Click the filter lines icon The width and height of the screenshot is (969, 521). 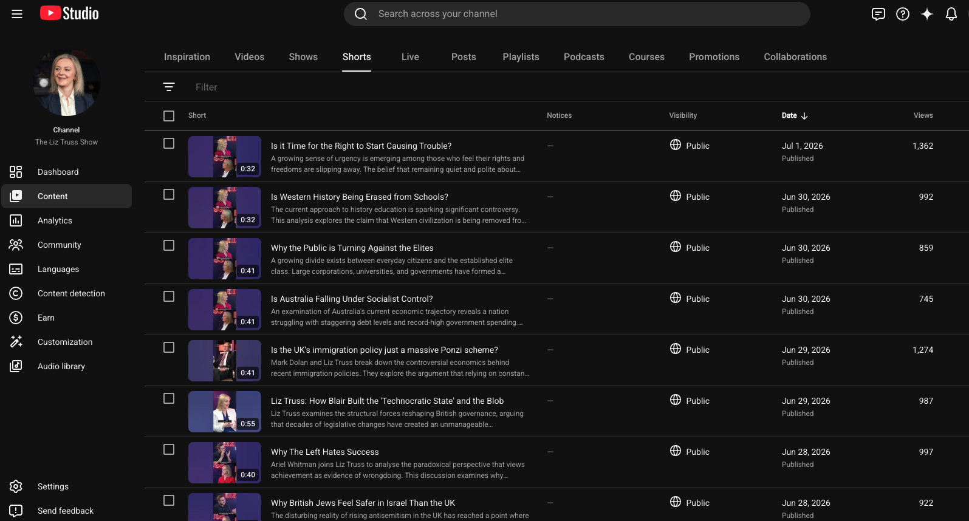169,87
